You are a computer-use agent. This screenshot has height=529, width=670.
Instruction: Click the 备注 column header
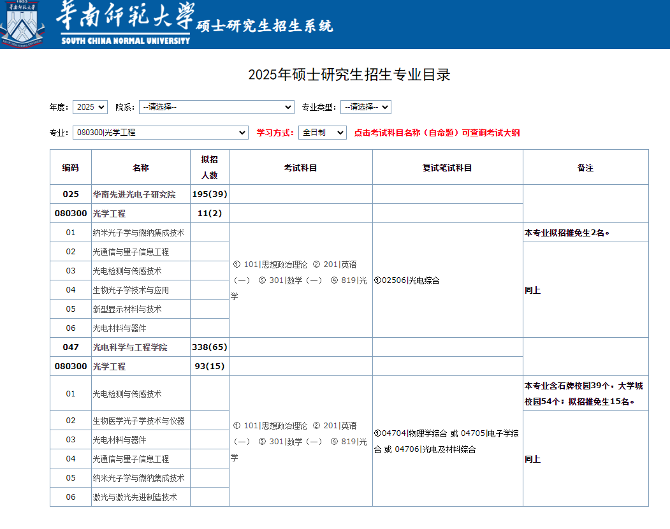click(x=585, y=168)
